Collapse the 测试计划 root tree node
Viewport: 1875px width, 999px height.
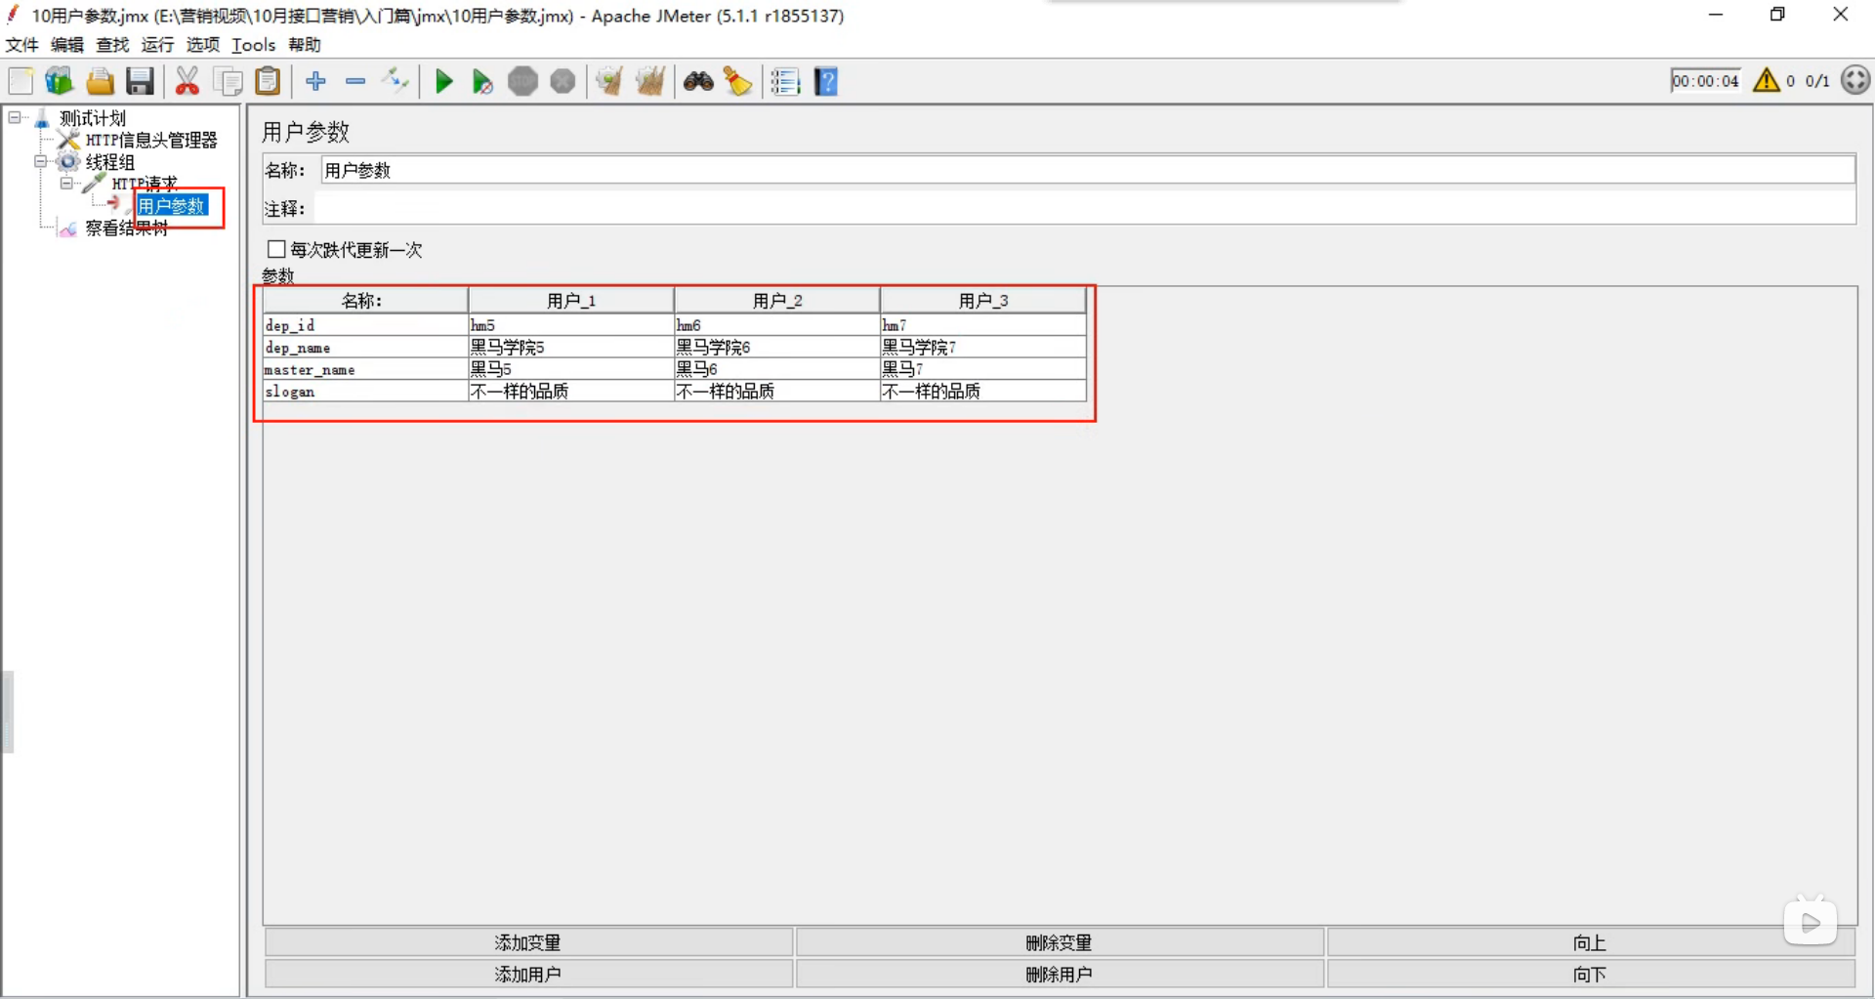[15, 117]
